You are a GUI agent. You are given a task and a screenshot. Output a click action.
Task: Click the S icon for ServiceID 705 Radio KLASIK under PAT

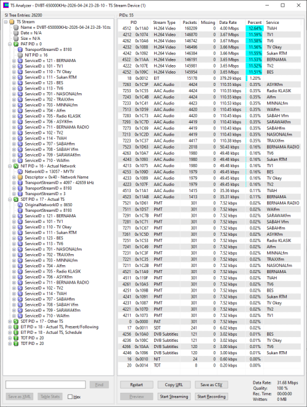tap(20, 116)
